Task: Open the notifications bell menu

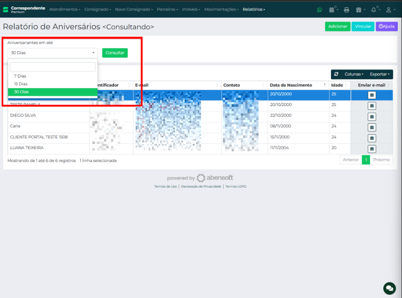Action: [374, 10]
